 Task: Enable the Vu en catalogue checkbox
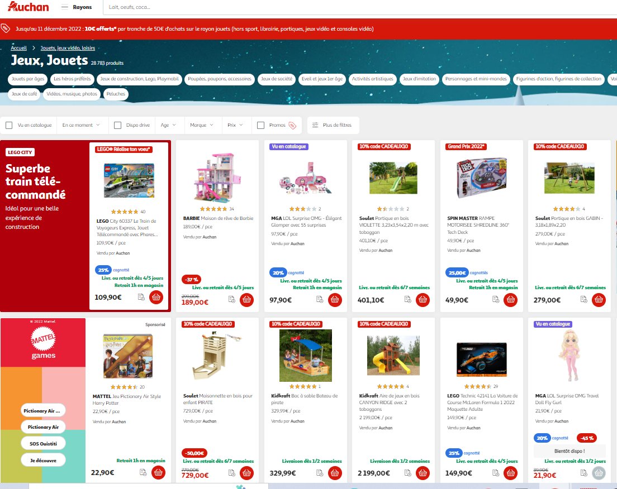(x=9, y=125)
